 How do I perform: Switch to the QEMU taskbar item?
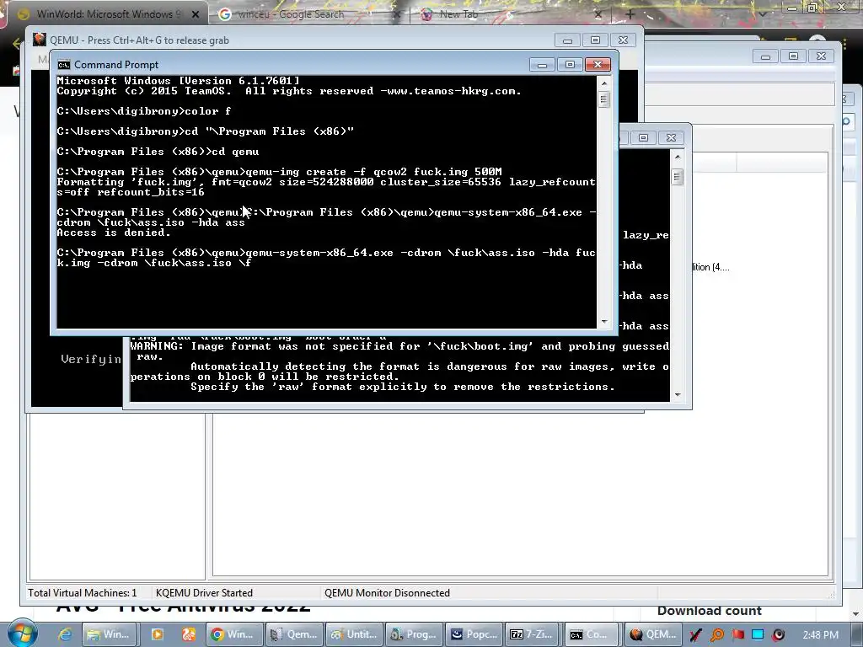click(653, 634)
